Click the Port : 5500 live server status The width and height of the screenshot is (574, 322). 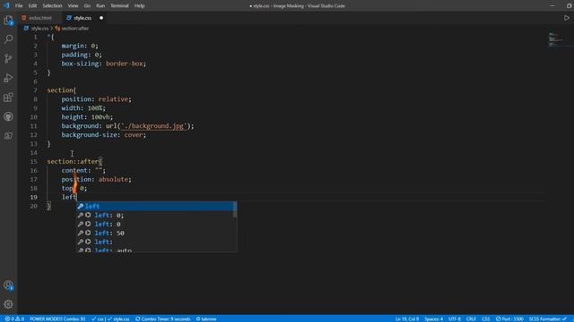click(509, 318)
